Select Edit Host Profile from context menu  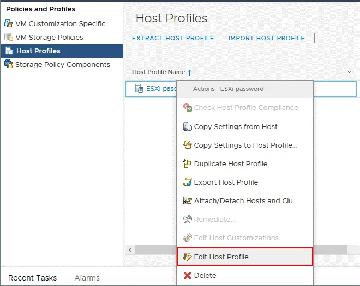224,257
